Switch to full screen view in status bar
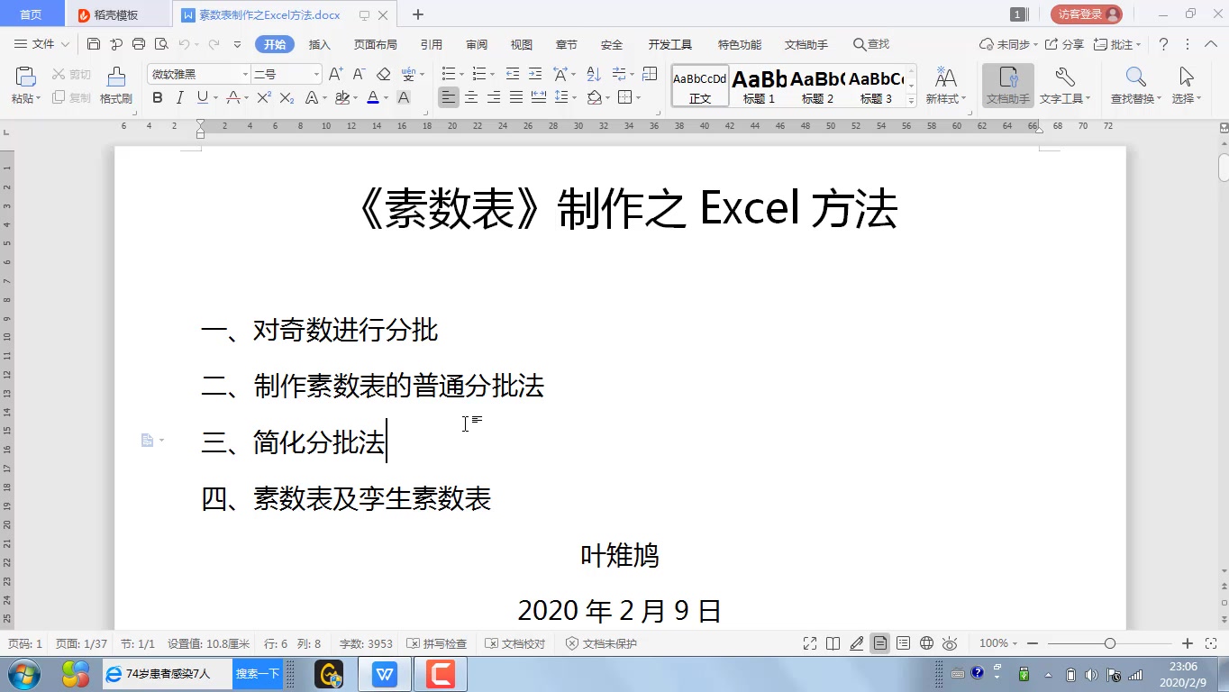 pyautogui.click(x=810, y=643)
